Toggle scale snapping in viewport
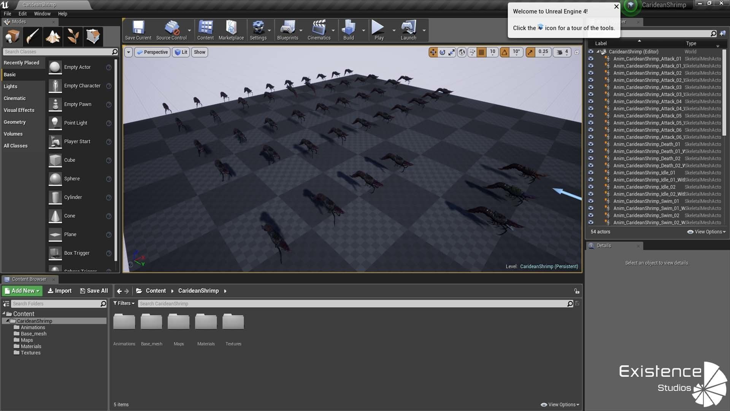 pos(530,52)
